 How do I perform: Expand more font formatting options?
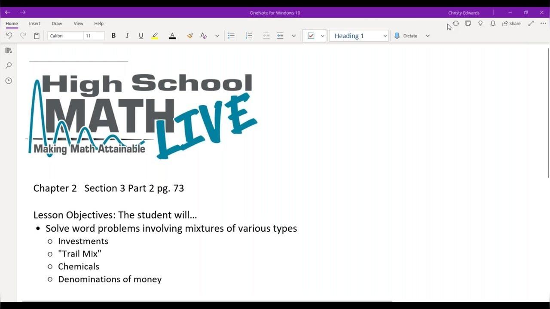(217, 36)
